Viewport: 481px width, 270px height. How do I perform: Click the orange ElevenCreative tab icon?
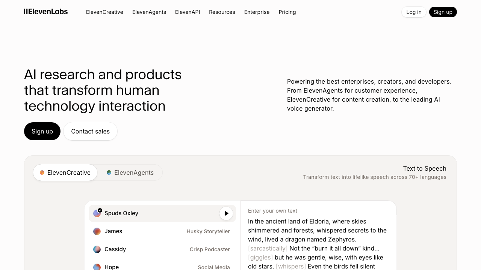pos(42,172)
